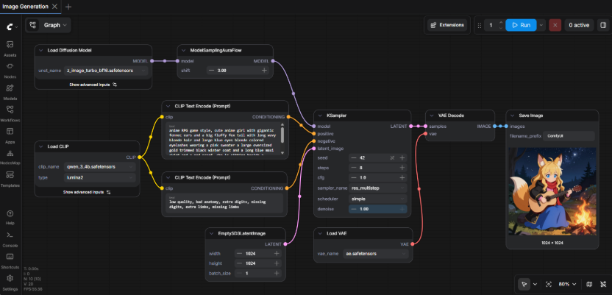Cancel current run with red X
The image size is (612, 295).
click(555, 25)
